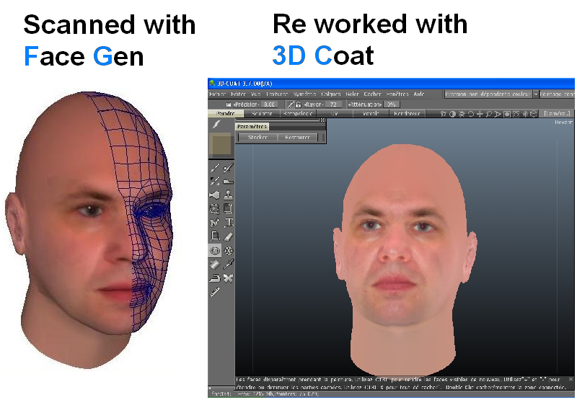
Task: Select the airbrush tool icon
Action: point(215,195)
